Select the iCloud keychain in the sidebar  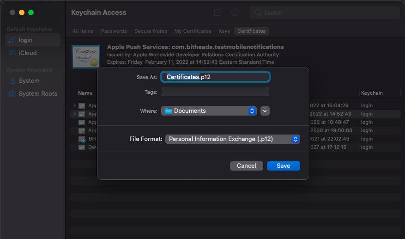[33, 53]
